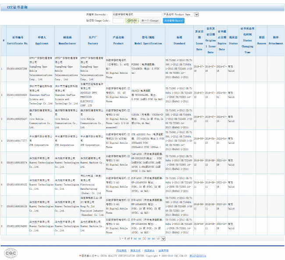
Task: Go to the first page of results
Action: click(136, 238)
